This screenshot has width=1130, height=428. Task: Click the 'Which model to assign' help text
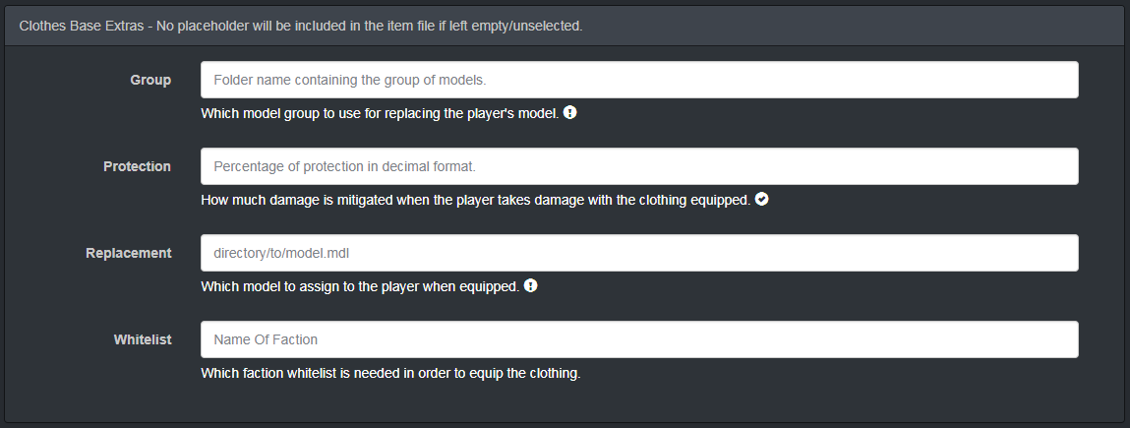pyautogui.click(x=359, y=287)
